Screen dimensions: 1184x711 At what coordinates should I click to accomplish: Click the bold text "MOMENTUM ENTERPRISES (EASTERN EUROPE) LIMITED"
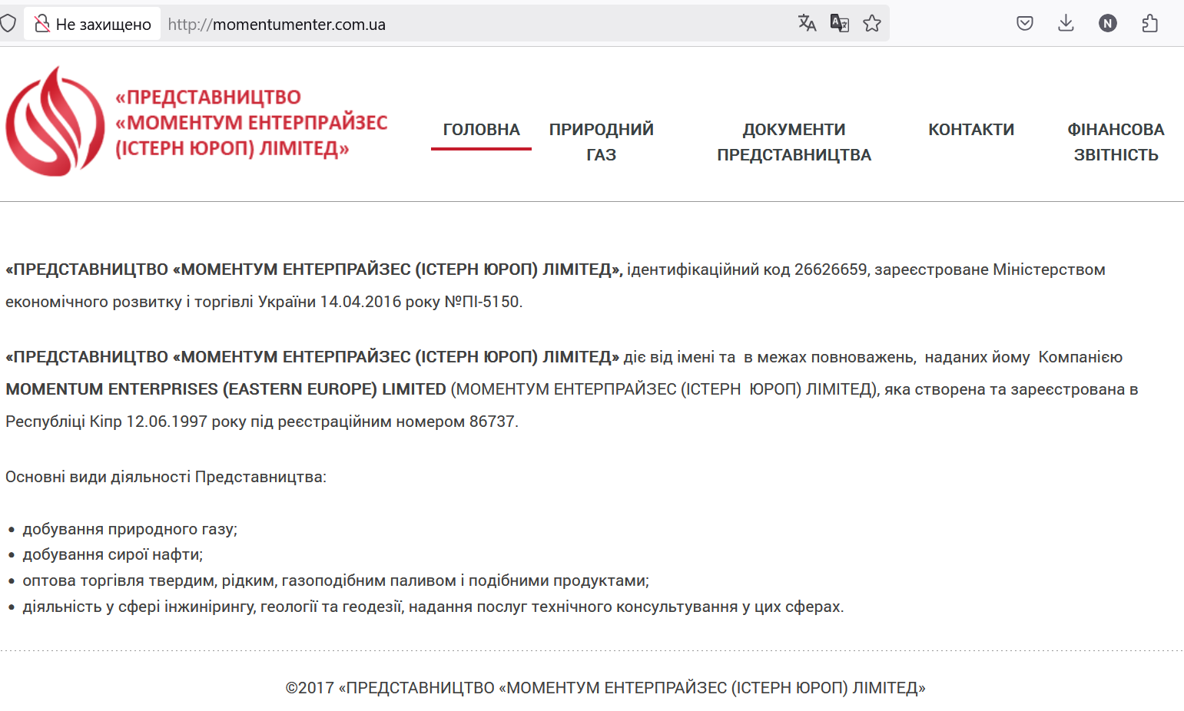[226, 389]
